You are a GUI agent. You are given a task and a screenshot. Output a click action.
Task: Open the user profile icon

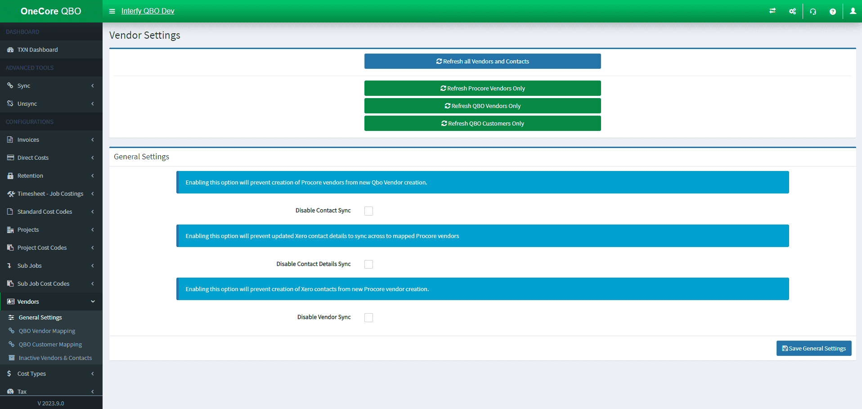pos(853,11)
